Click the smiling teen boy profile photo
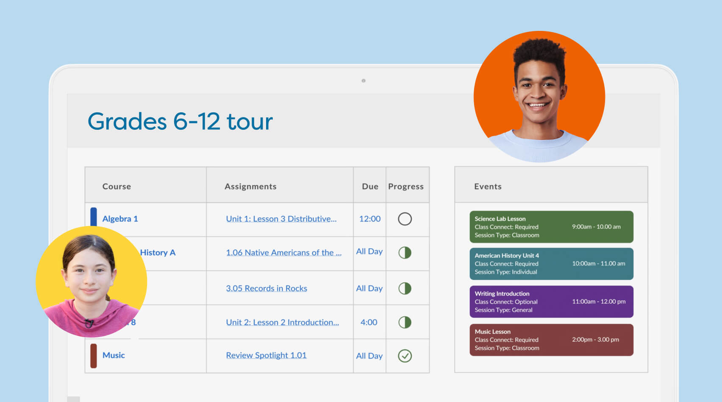The width and height of the screenshot is (722, 402). pos(539,97)
